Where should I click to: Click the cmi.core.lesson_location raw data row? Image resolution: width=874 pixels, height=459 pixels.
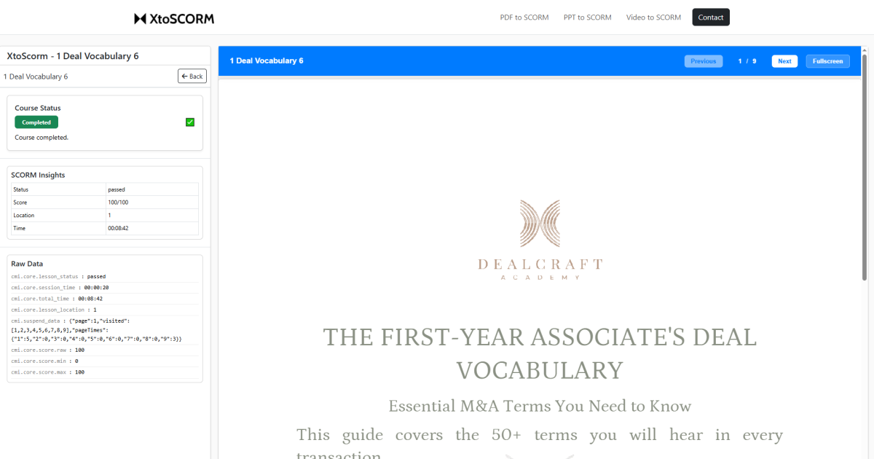click(x=105, y=310)
